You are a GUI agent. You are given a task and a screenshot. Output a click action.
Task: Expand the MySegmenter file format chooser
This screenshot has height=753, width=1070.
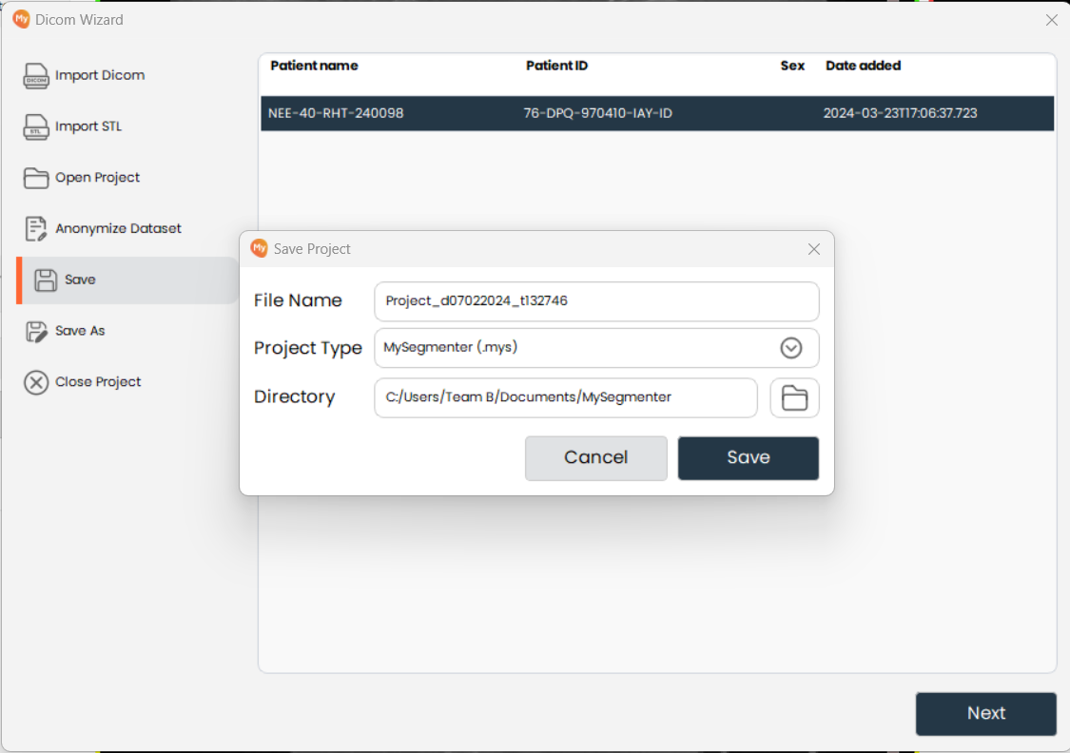coord(791,348)
